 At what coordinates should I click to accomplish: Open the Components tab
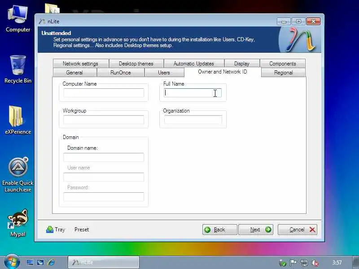click(x=283, y=63)
